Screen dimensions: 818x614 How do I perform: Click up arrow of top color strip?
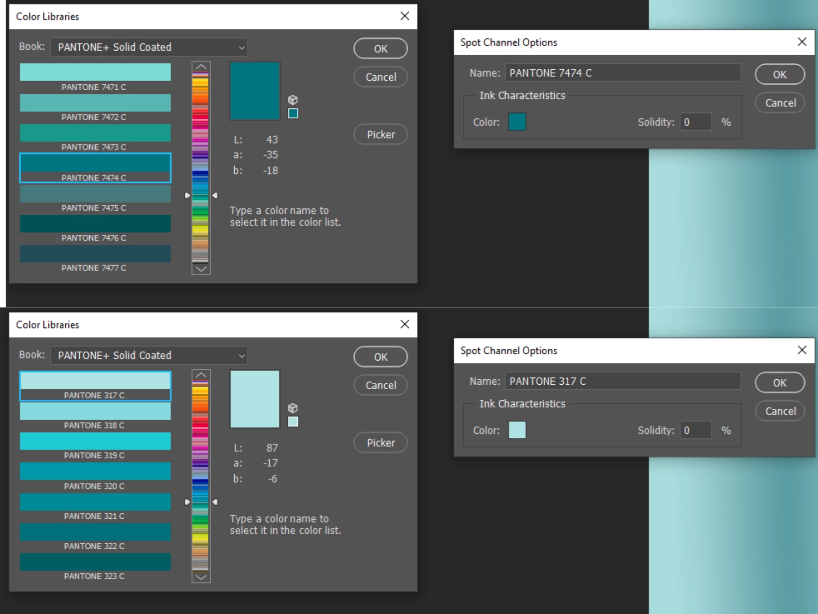pyautogui.click(x=201, y=67)
